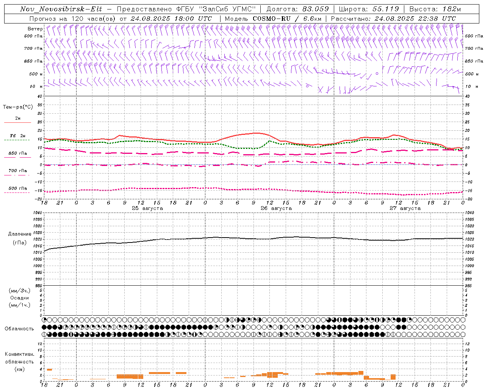Click the Td 2м dew point legend label
Image resolution: width=485 pixels, height=388 pixels.
coord(17,136)
